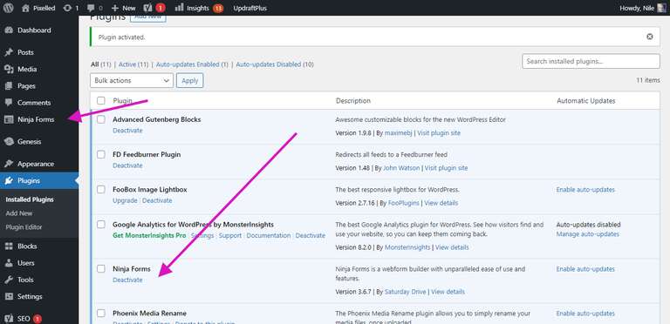Screen dimensions: 670x324
Task: Check the FD Feedburner Plugin checkbox
Action: pyautogui.click(x=101, y=154)
